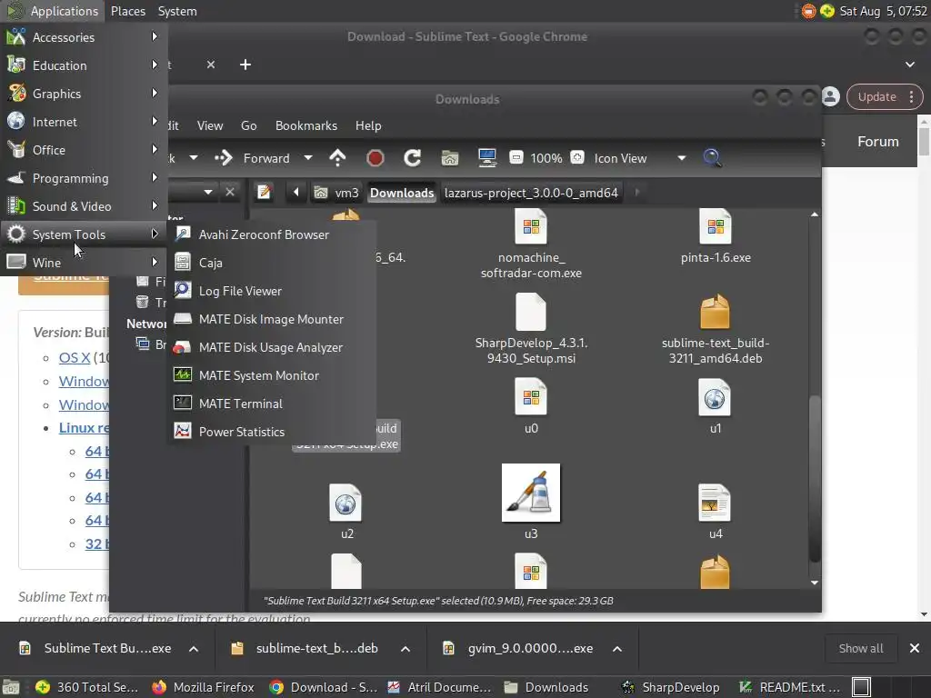Stop loading with red stop icon
This screenshot has height=698, width=931.
pos(375,158)
